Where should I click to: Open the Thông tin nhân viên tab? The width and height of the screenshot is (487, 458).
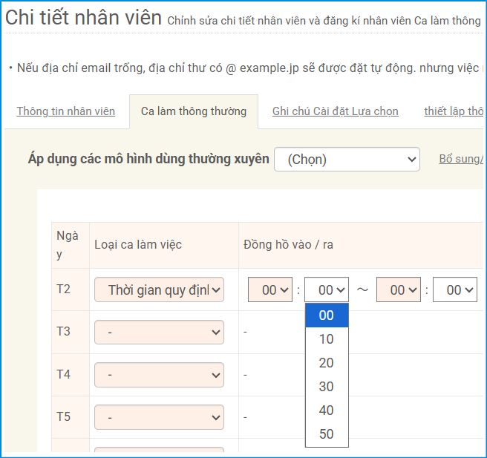click(x=65, y=111)
